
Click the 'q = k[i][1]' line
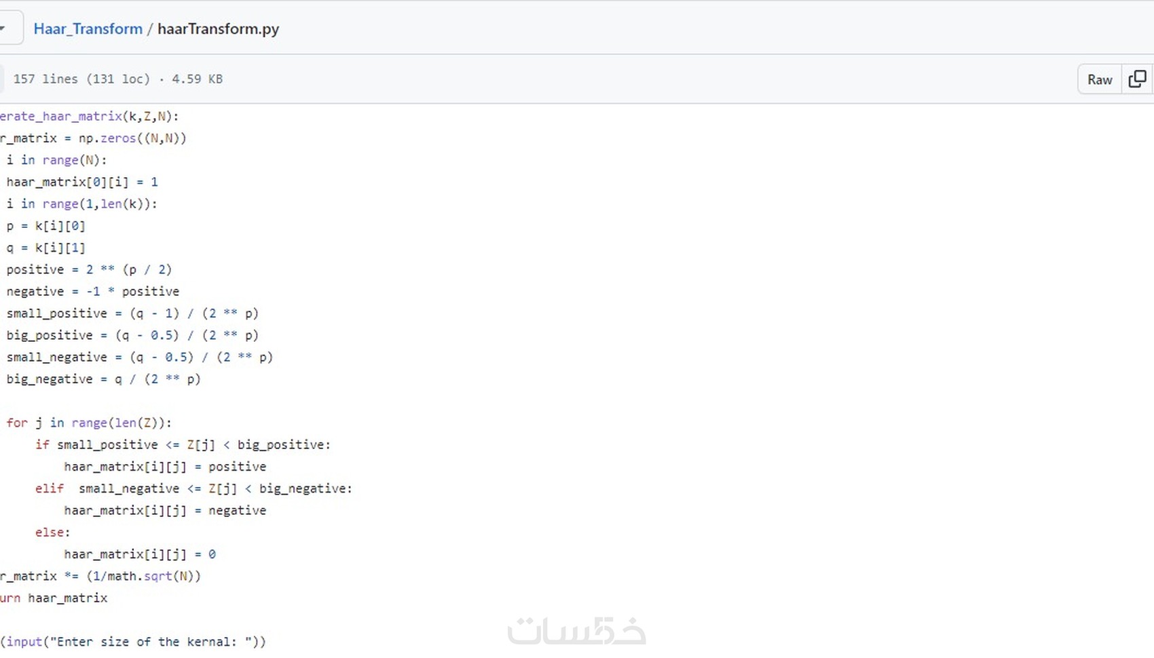[x=46, y=248]
